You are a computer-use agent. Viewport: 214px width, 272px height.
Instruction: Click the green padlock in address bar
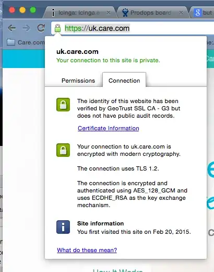click(57, 28)
